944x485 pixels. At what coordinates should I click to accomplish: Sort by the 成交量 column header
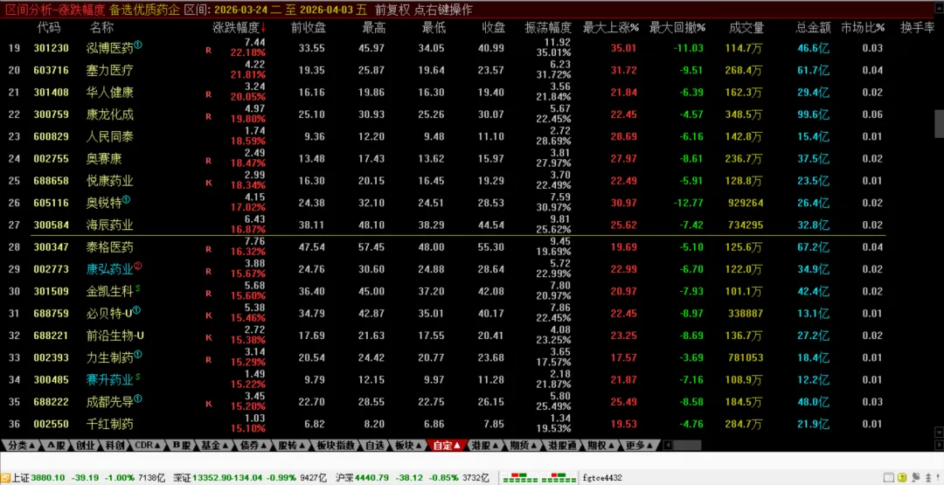[746, 28]
